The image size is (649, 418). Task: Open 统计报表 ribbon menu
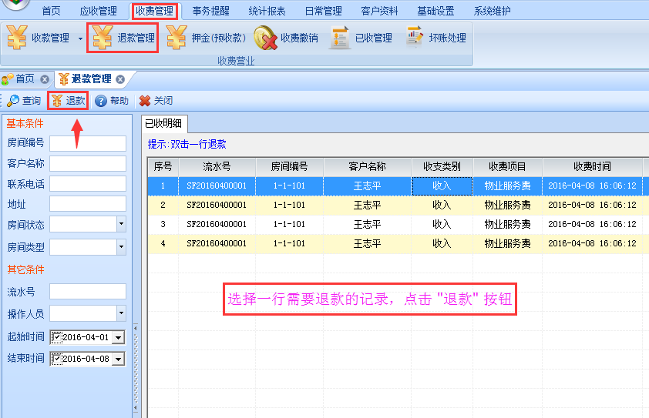(267, 11)
